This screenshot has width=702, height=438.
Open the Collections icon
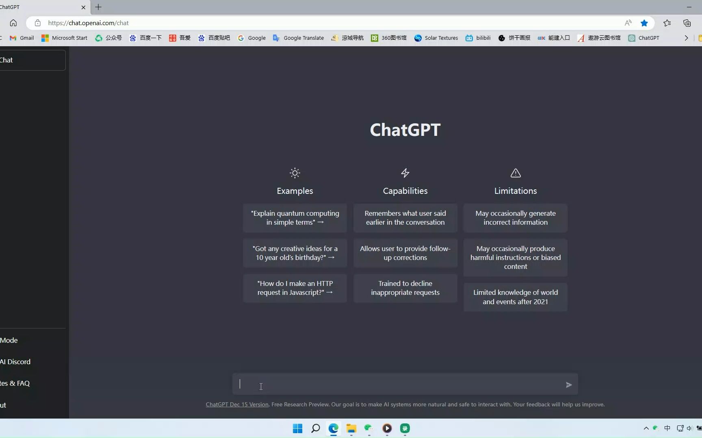[x=687, y=23]
